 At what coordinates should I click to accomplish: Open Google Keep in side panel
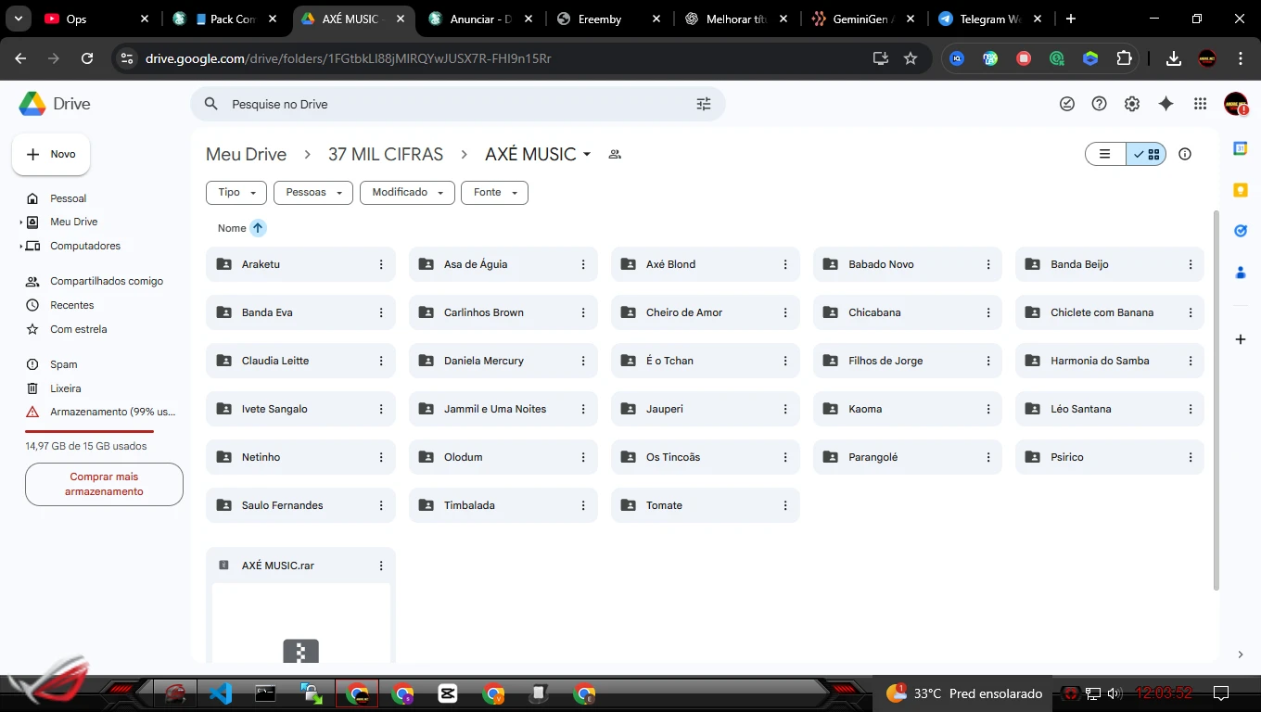[1241, 190]
